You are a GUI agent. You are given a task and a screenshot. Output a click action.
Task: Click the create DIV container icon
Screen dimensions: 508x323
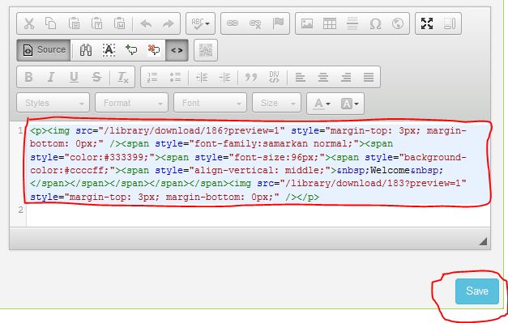pyautogui.click(x=274, y=77)
